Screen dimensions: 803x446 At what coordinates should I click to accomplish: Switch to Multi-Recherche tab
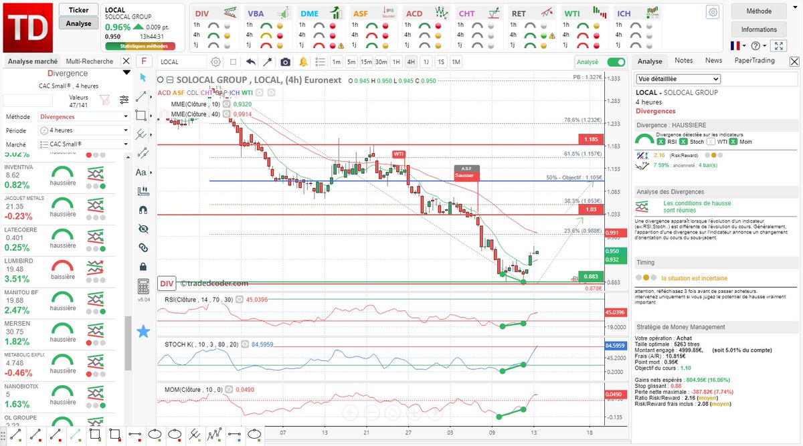pyautogui.click(x=90, y=61)
